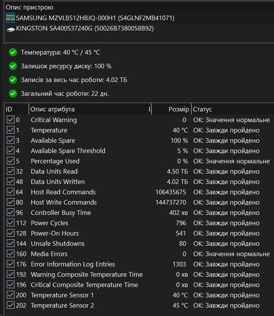This screenshot has width=274, height=316.
Task: Click the Data Units Written value 4.02 ТБ
Action: click(x=178, y=182)
